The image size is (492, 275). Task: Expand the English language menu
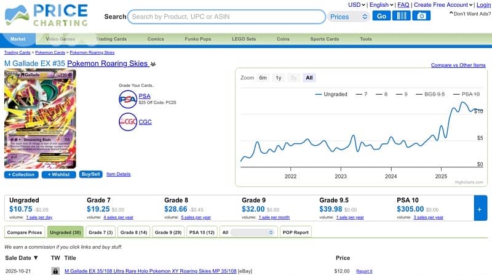point(381,5)
